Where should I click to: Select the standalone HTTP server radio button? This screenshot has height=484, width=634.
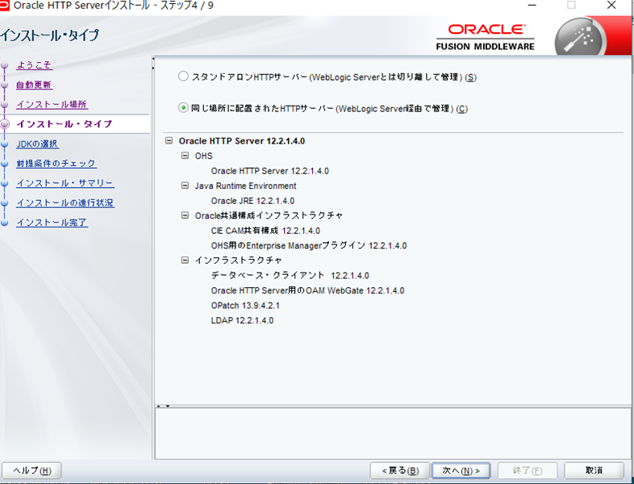[183, 77]
